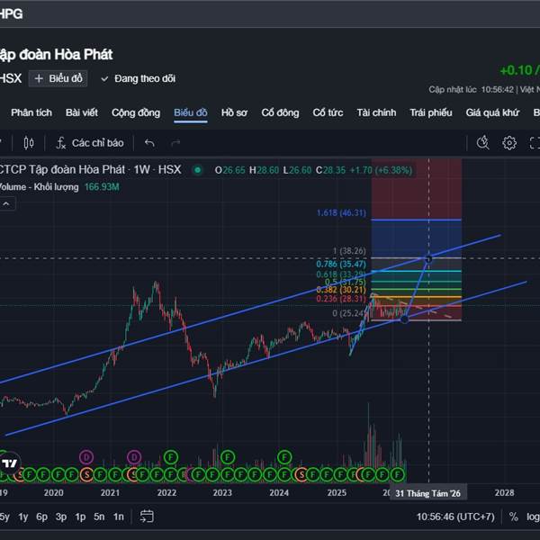Open the go-to-date calendar icon

147,517
